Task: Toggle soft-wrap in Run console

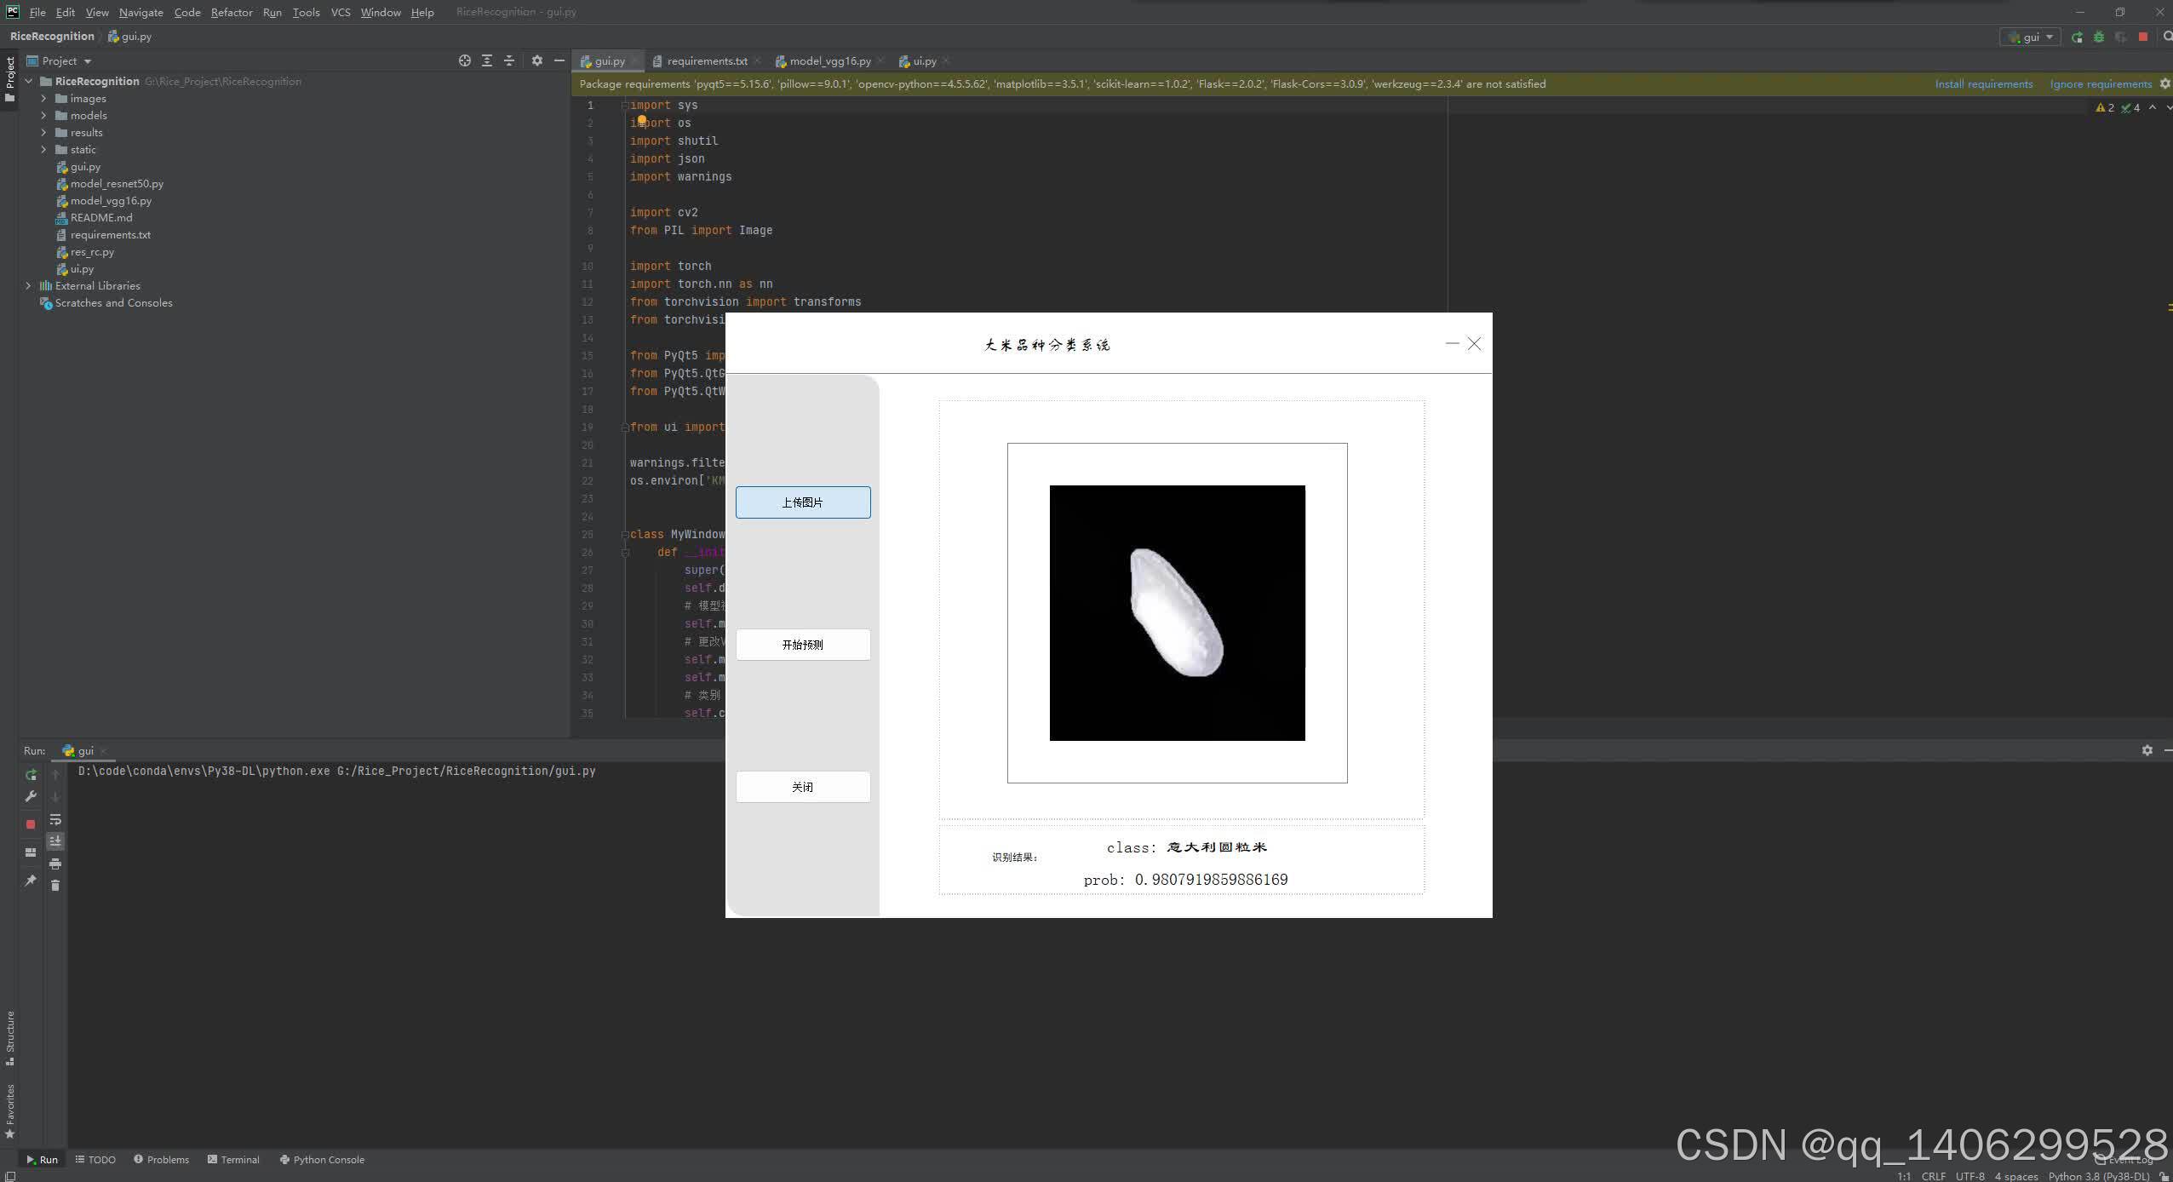Action: point(55,819)
